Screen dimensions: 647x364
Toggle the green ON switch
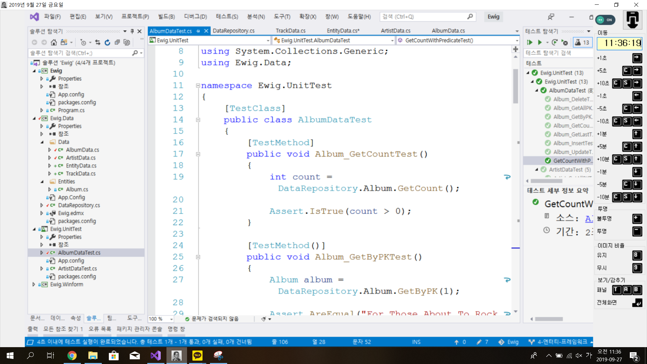click(x=605, y=20)
